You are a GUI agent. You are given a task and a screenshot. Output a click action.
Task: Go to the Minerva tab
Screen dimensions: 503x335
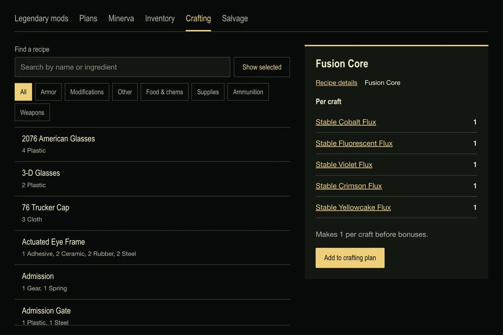121,19
